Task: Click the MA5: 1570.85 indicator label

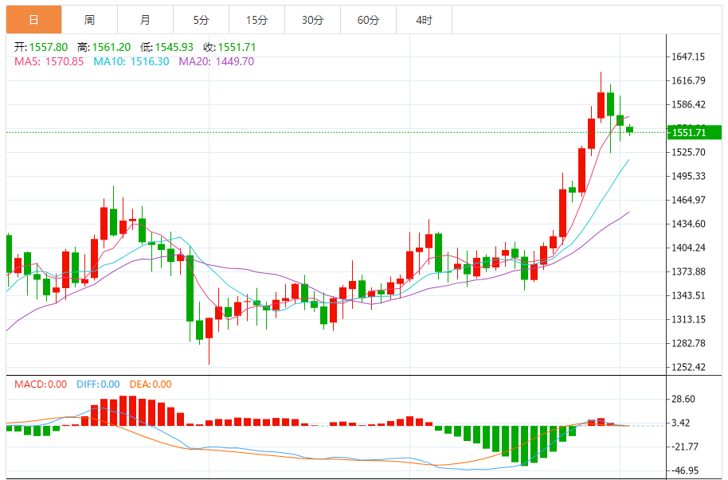Action: (49, 61)
